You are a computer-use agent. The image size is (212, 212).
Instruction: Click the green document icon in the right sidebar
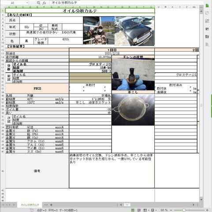[x=207, y=6]
